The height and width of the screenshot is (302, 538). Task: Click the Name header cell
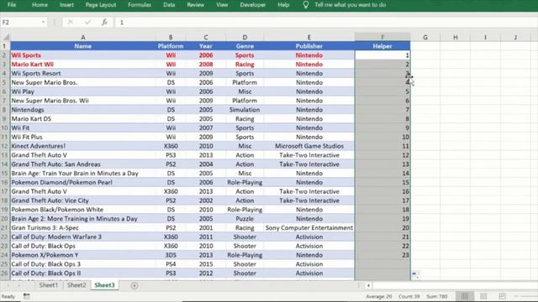[83, 46]
